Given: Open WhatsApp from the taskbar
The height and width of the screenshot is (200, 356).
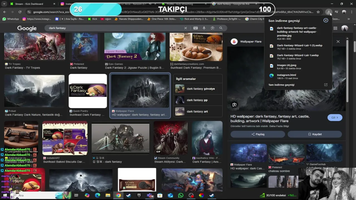Looking at the screenshot, I should [181, 195].
